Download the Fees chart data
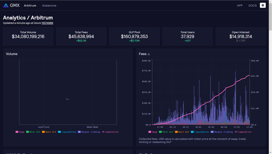This screenshot has height=154, width=272. (149, 54)
